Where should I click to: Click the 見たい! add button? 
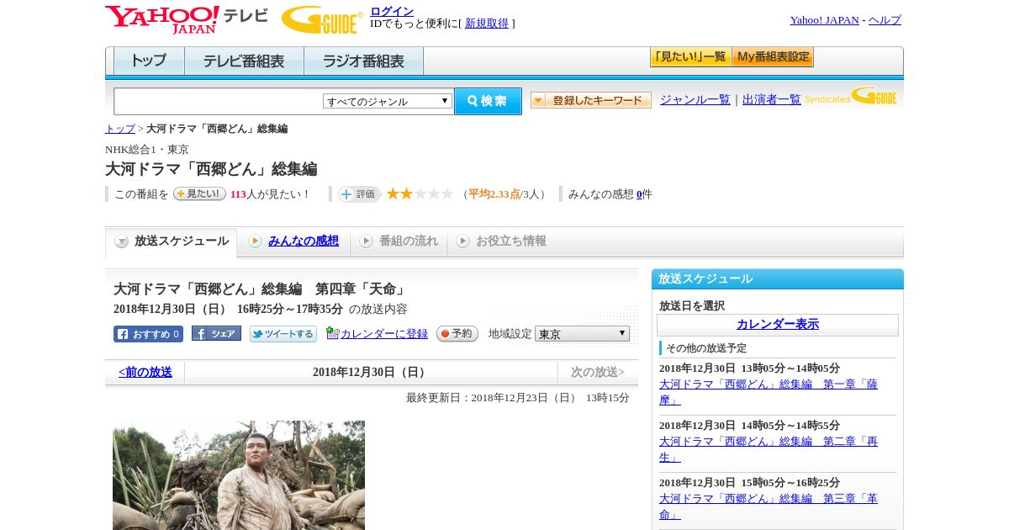[x=199, y=193]
